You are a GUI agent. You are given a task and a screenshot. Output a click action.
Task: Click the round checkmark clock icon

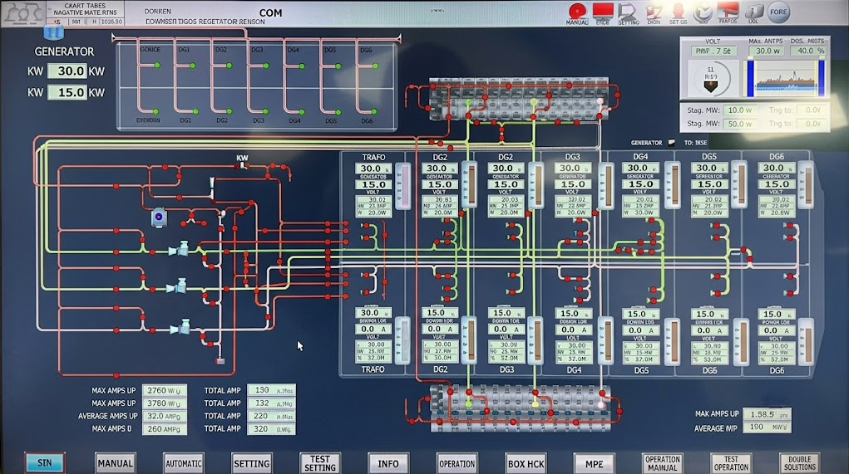[703, 12]
